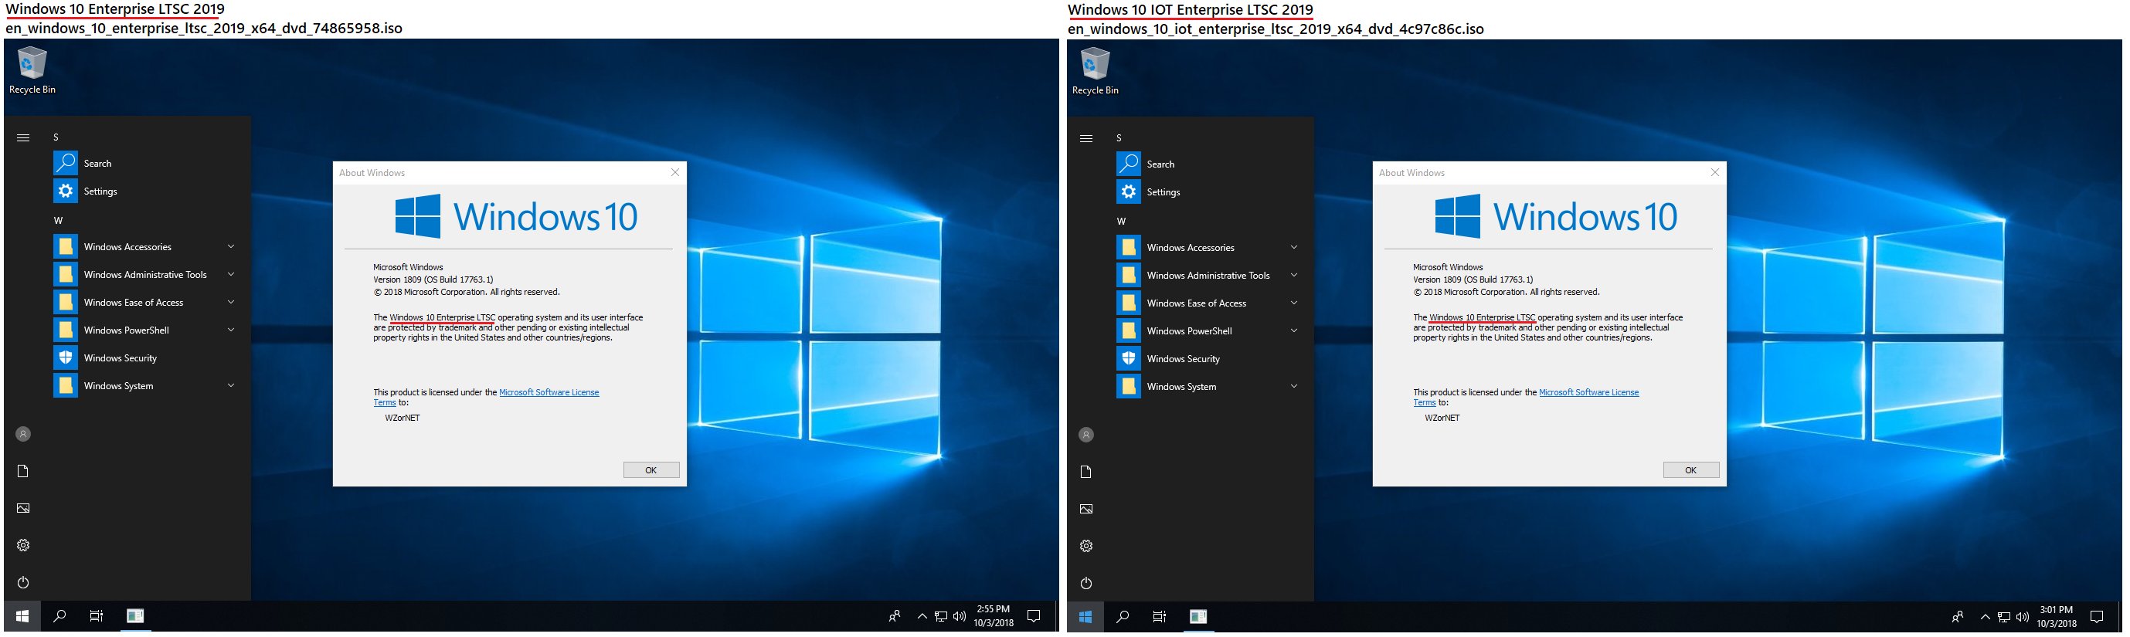Click search magnifier on left taskbar

click(x=59, y=616)
